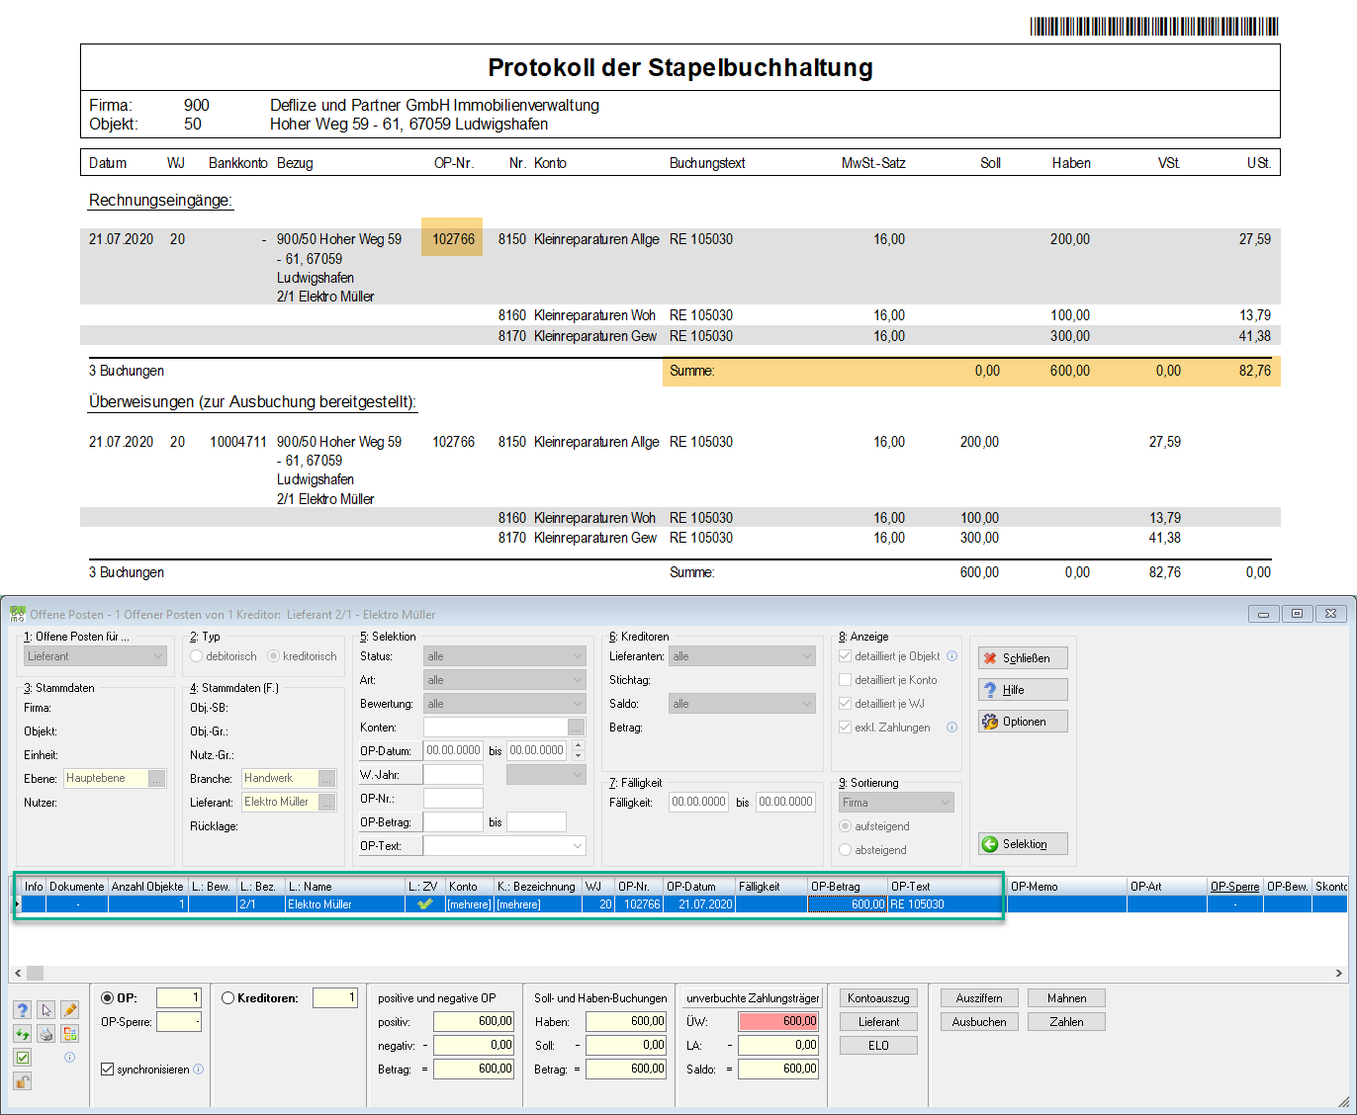Click the OP-Datum button
Viewport: 1357px width, 1115px height.
click(391, 751)
